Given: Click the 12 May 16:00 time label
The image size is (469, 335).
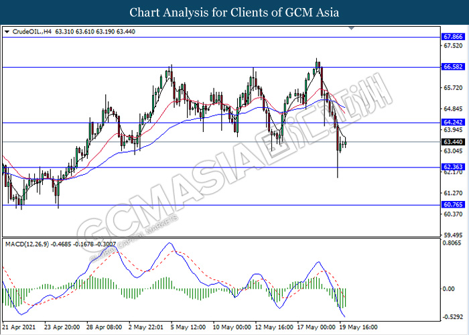Looking at the screenshot, I should 274,327.
